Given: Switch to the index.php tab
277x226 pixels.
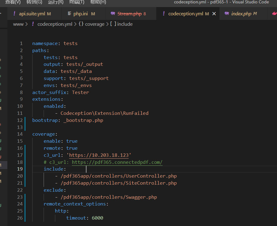Looking at the screenshot, I should pyautogui.click(x=242, y=13).
